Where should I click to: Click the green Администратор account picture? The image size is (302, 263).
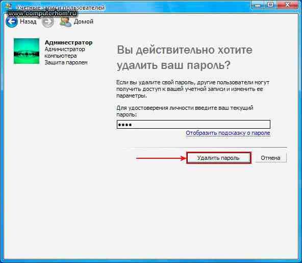[27, 51]
